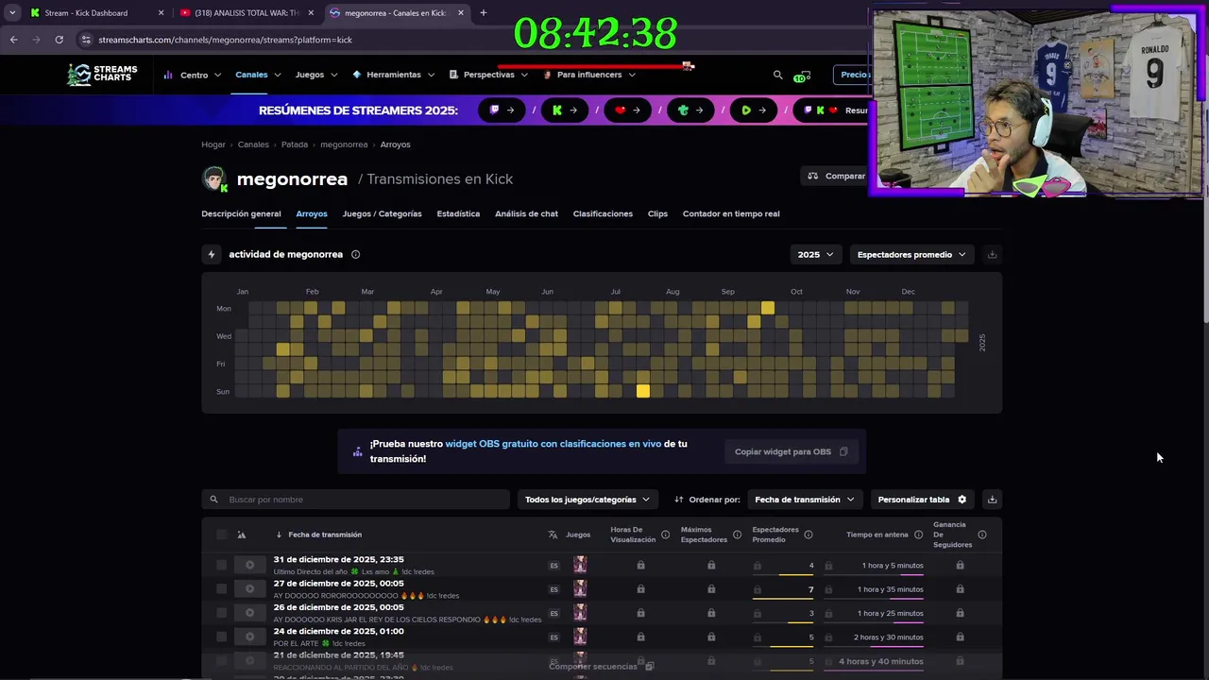Switch to the Estadística tab
The width and height of the screenshot is (1209, 680).
pyautogui.click(x=458, y=213)
